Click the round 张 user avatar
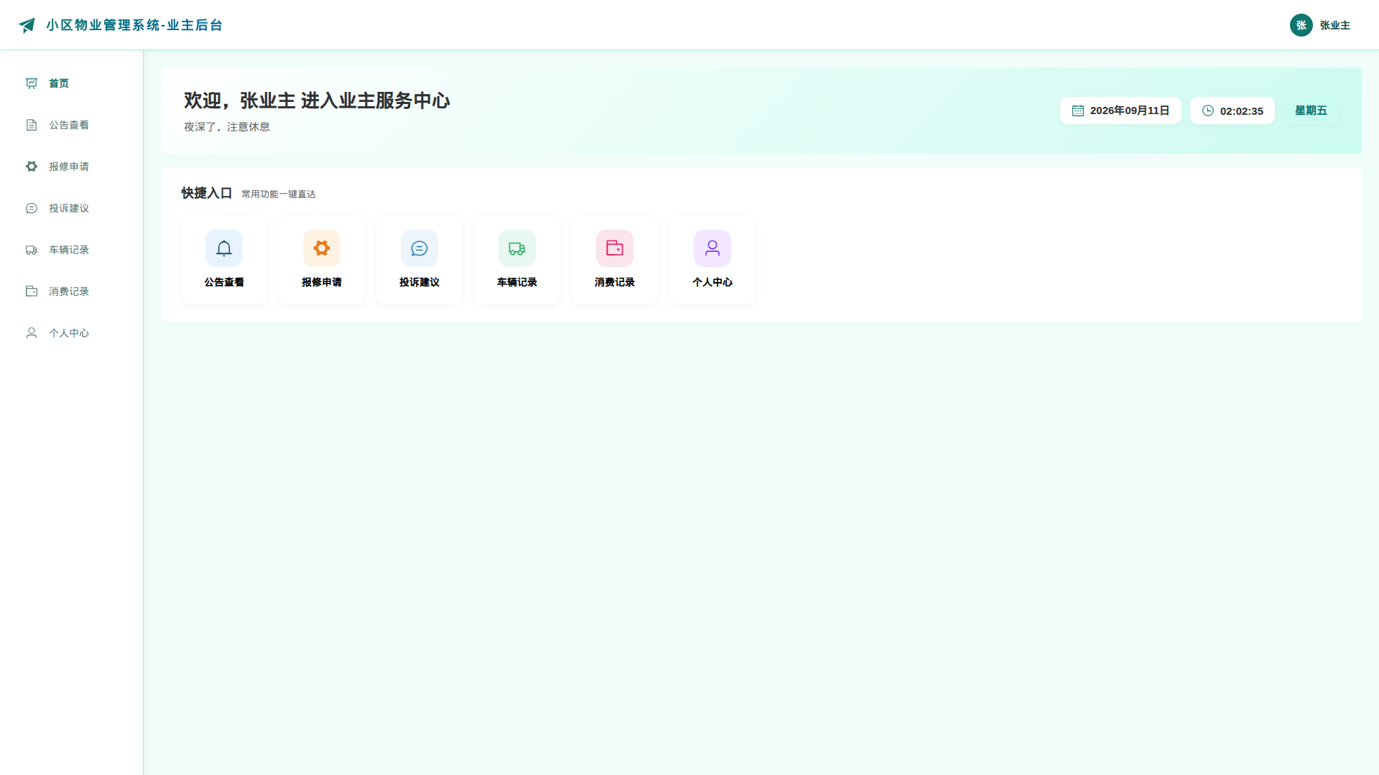Viewport: 1379px width, 775px height. tap(1301, 25)
